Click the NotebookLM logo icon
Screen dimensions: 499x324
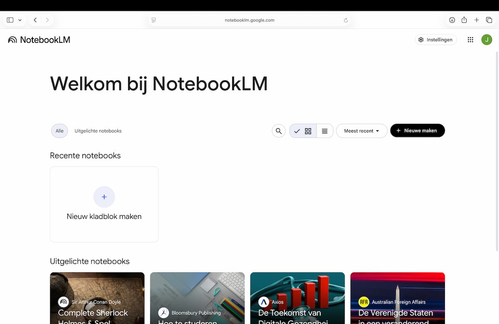[x=12, y=40]
